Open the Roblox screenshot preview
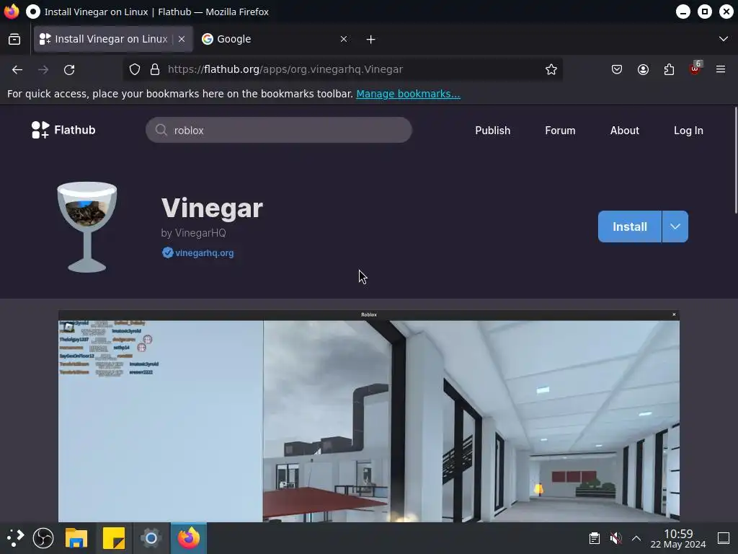738x554 pixels. pos(369,416)
